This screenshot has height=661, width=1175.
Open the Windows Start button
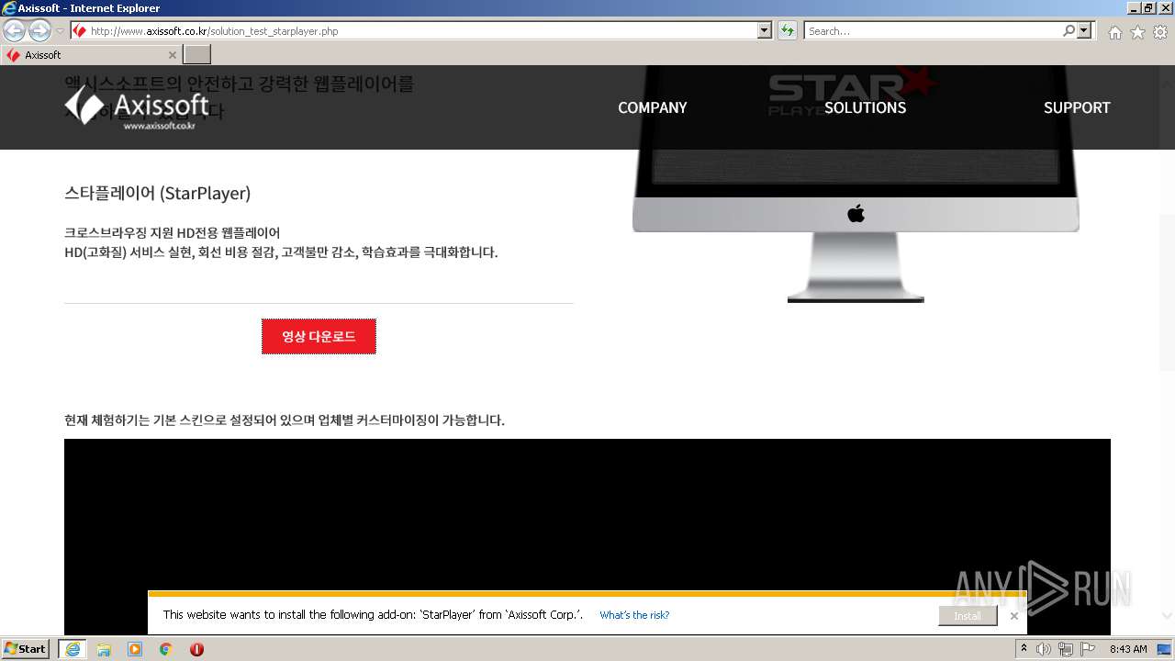[26, 648]
